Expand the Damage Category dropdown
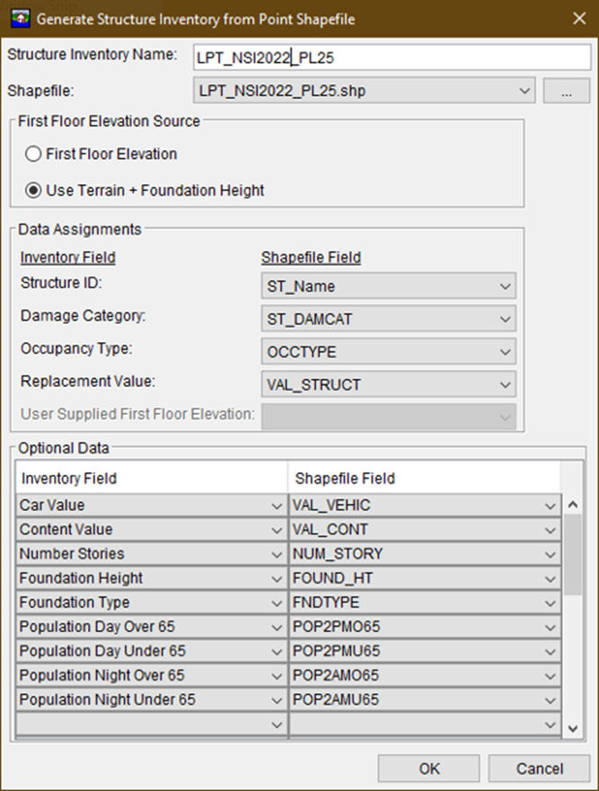This screenshot has width=599, height=791. (x=506, y=318)
